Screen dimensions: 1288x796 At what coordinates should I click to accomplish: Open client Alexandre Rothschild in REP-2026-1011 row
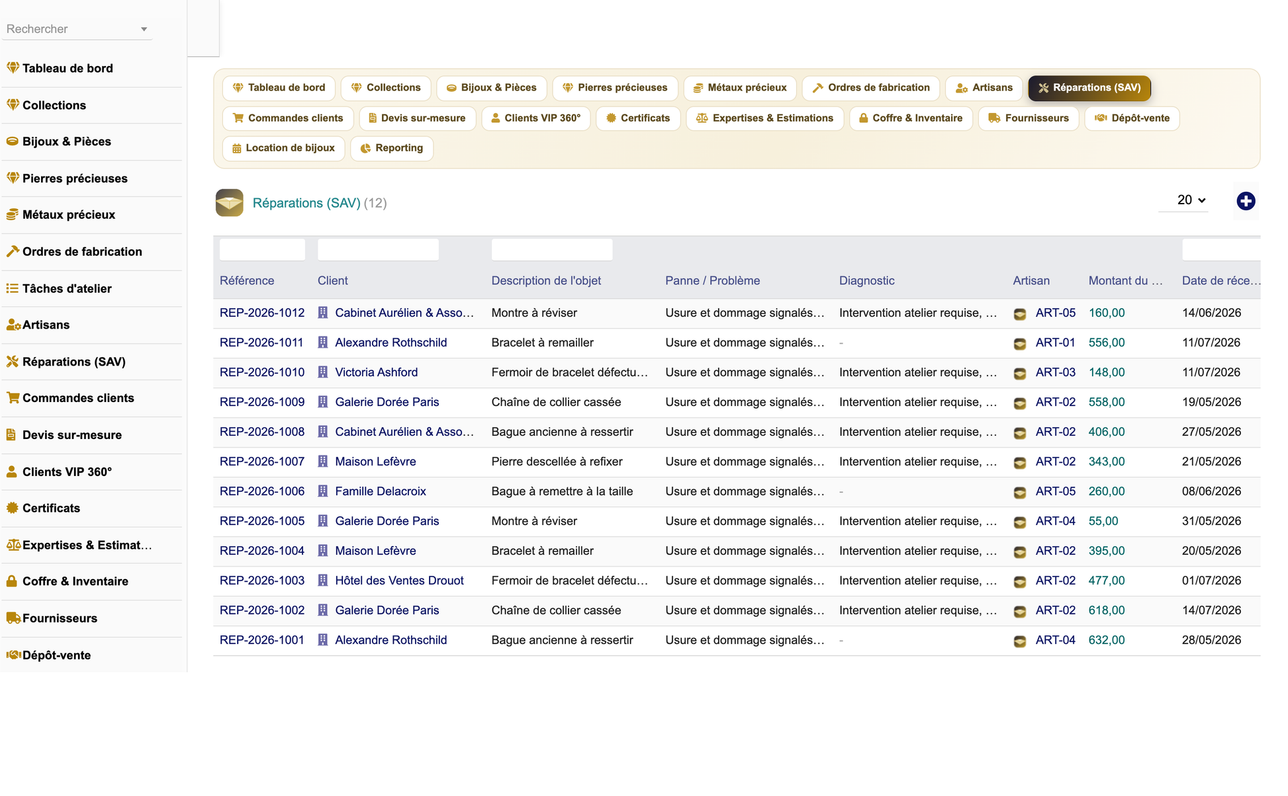click(x=391, y=342)
